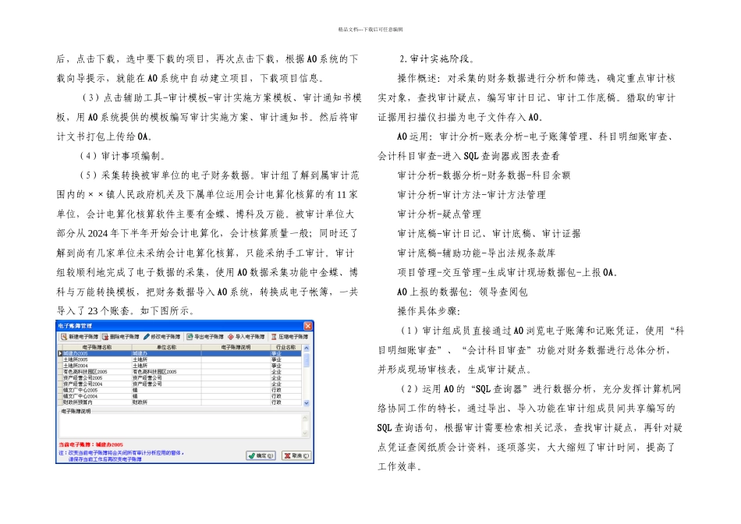This screenshot has height=524, width=741.
Task: Click the 行业名称 column header
Action: tap(286, 347)
